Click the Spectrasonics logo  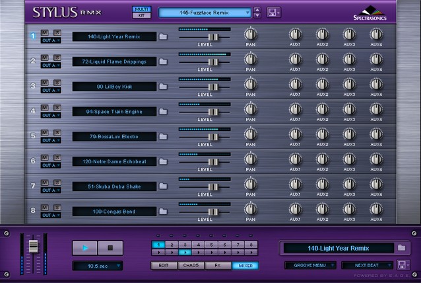point(370,13)
